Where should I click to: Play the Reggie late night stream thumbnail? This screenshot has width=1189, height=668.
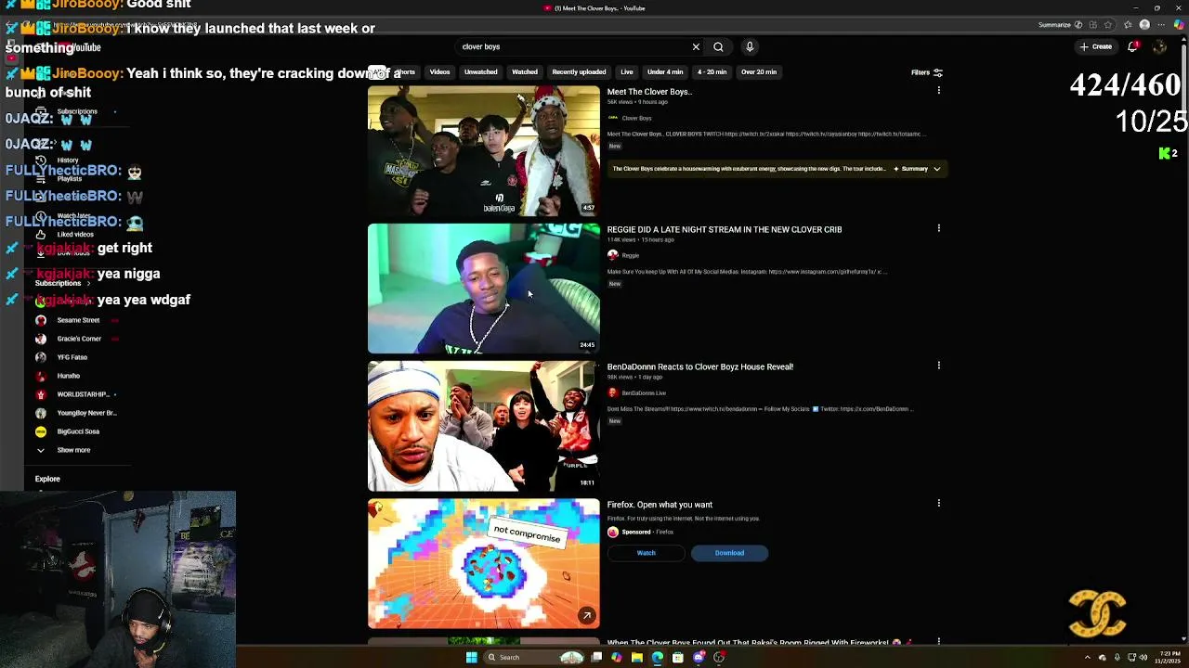point(484,289)
